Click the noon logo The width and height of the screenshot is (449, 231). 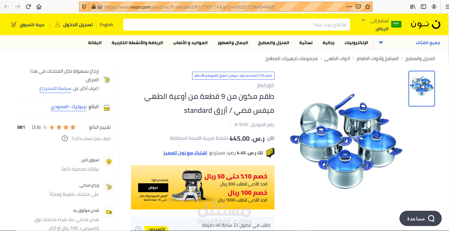coord(425,24)
